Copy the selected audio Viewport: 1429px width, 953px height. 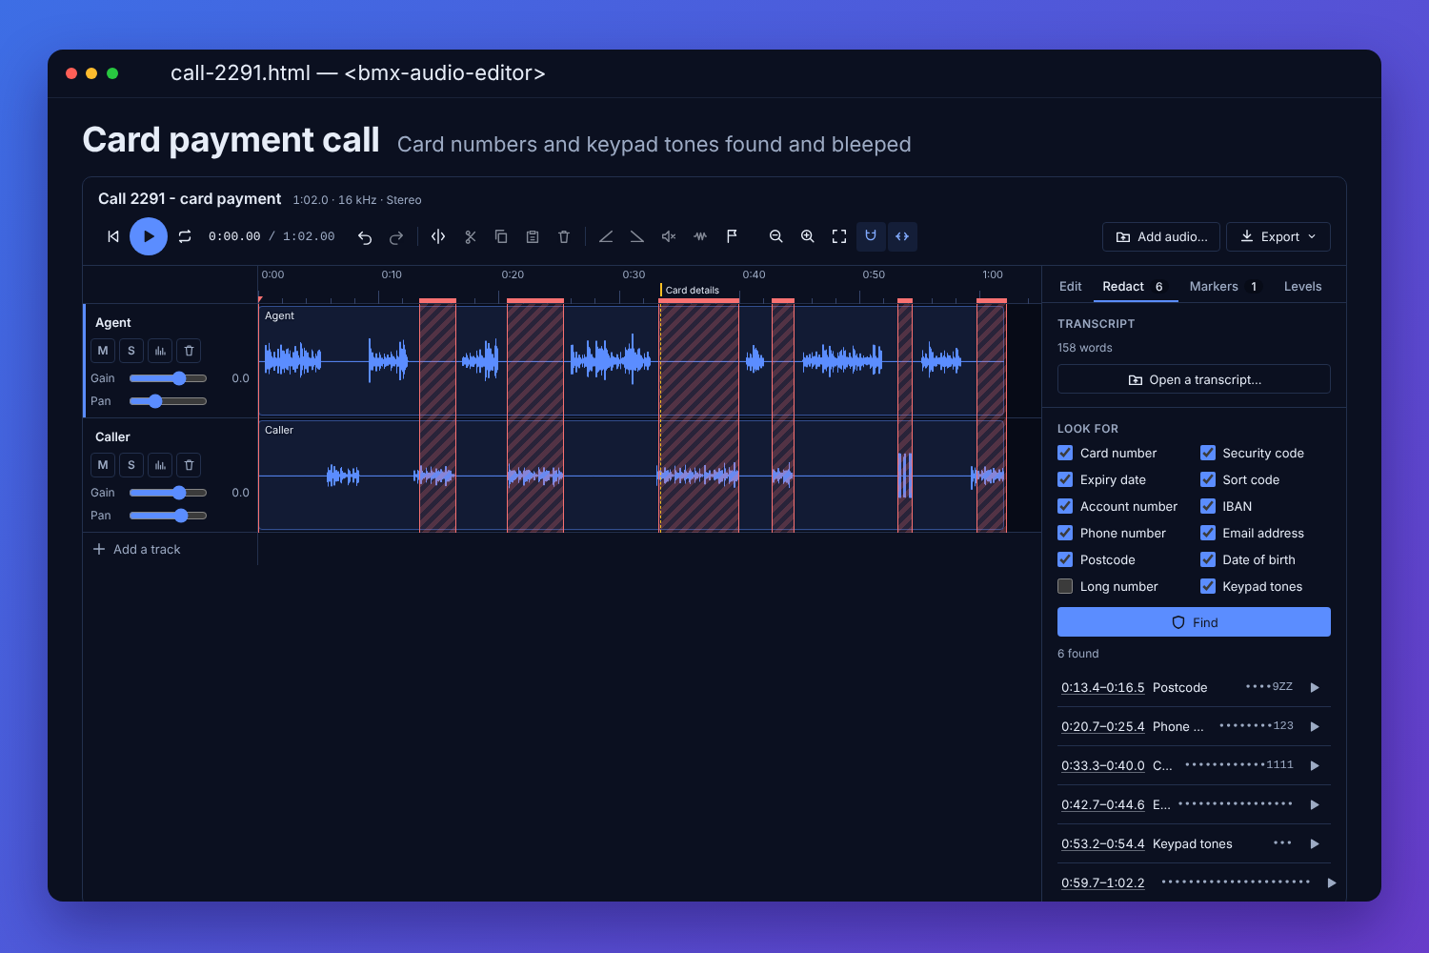[x=501, y=236]
